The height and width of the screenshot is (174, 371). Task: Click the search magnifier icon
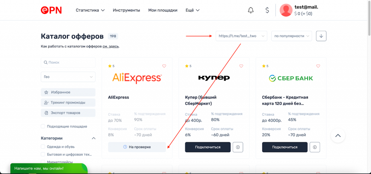click(x=45, y=63)
